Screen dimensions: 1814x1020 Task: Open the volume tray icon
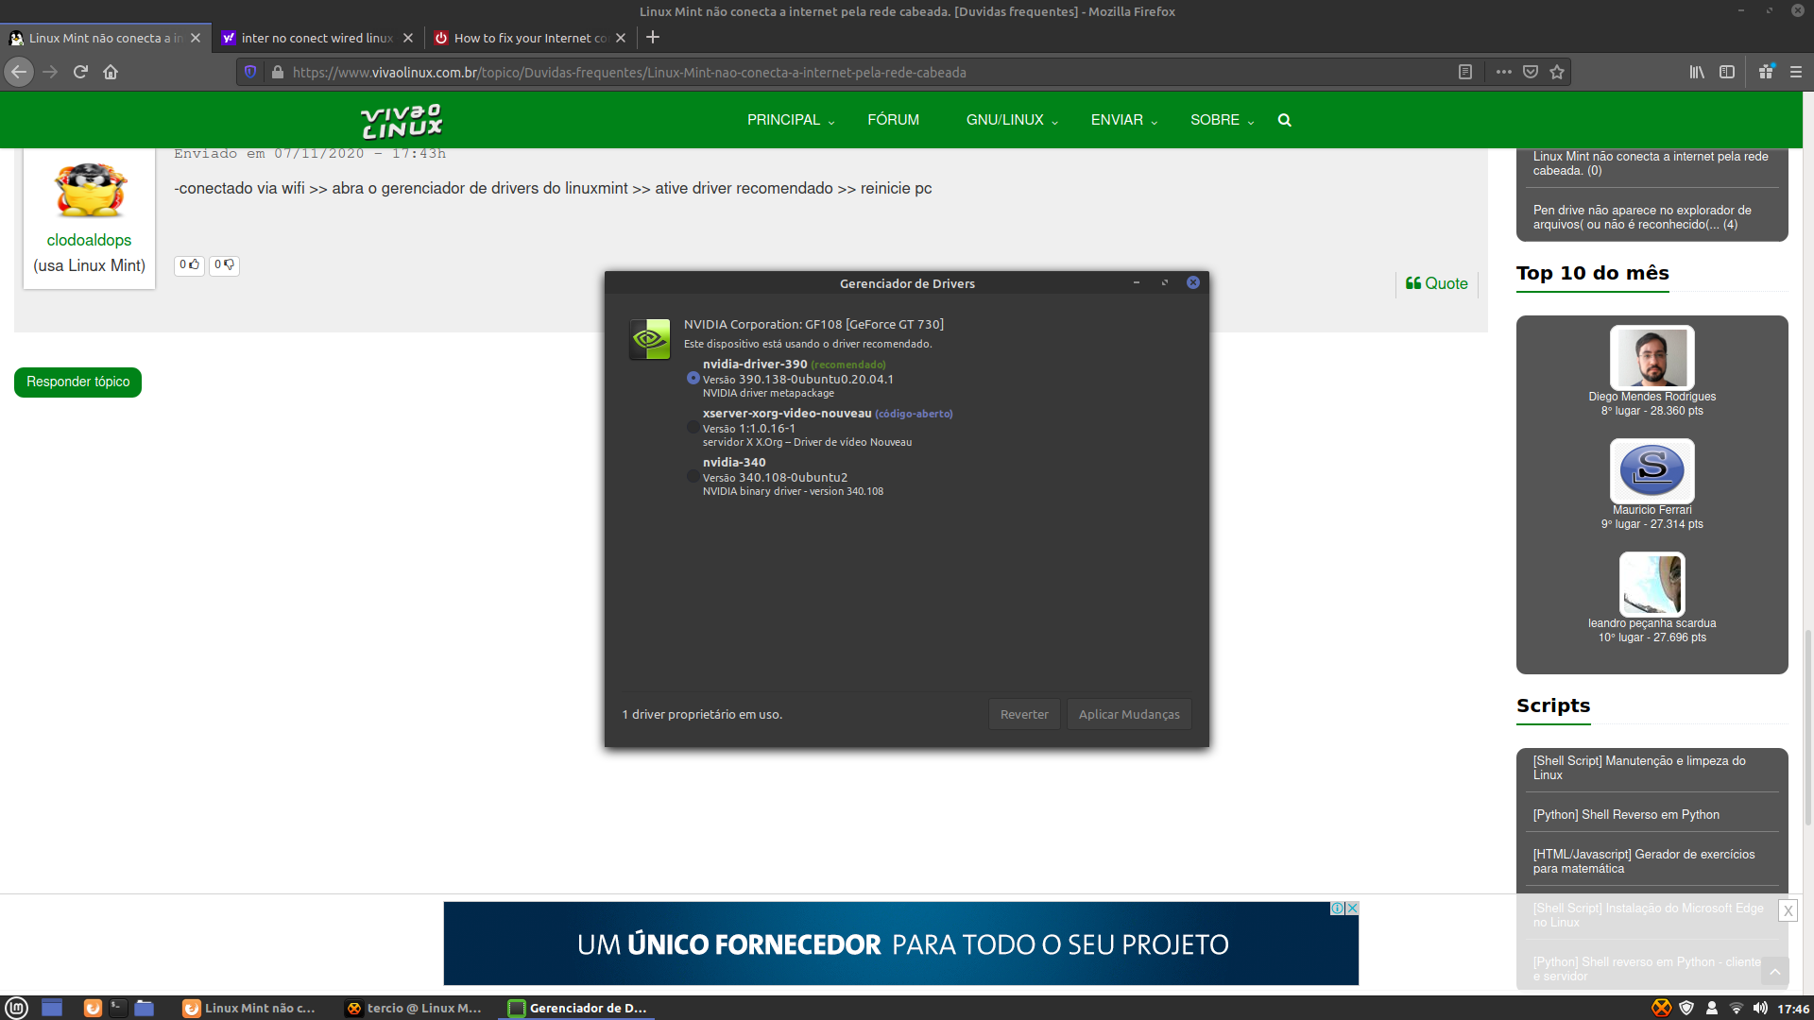point(1760,1008)
